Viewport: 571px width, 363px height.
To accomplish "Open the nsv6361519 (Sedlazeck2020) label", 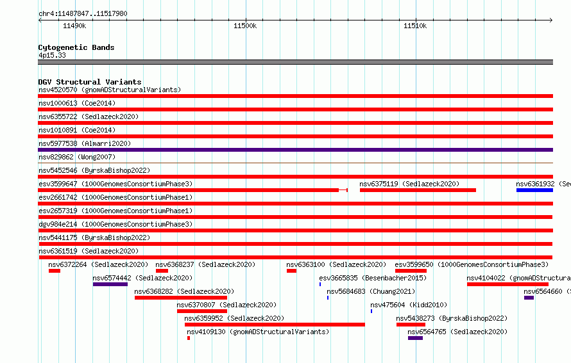I will [89, 251].
